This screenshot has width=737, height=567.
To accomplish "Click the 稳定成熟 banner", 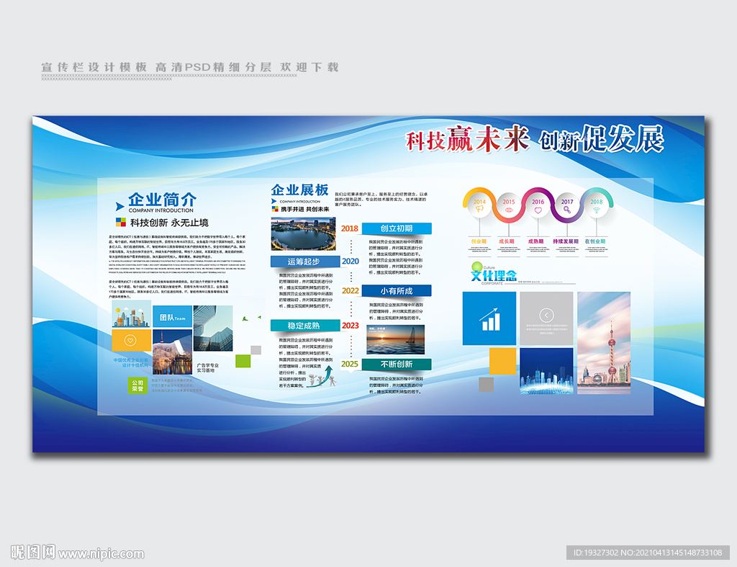I will pyautogui.click(x=305, y=326).
